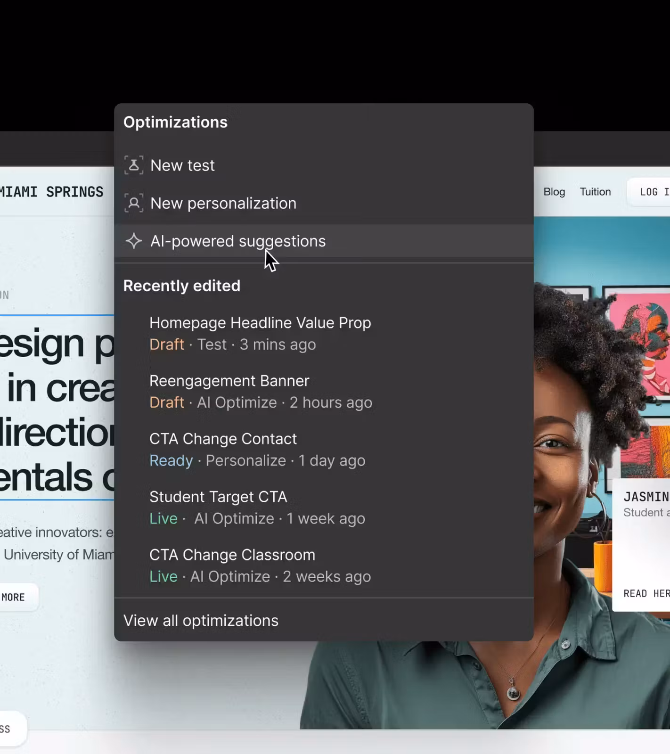Go to the Blog nav link
This screenshot has width=670, height=754.
pos(554,192)
